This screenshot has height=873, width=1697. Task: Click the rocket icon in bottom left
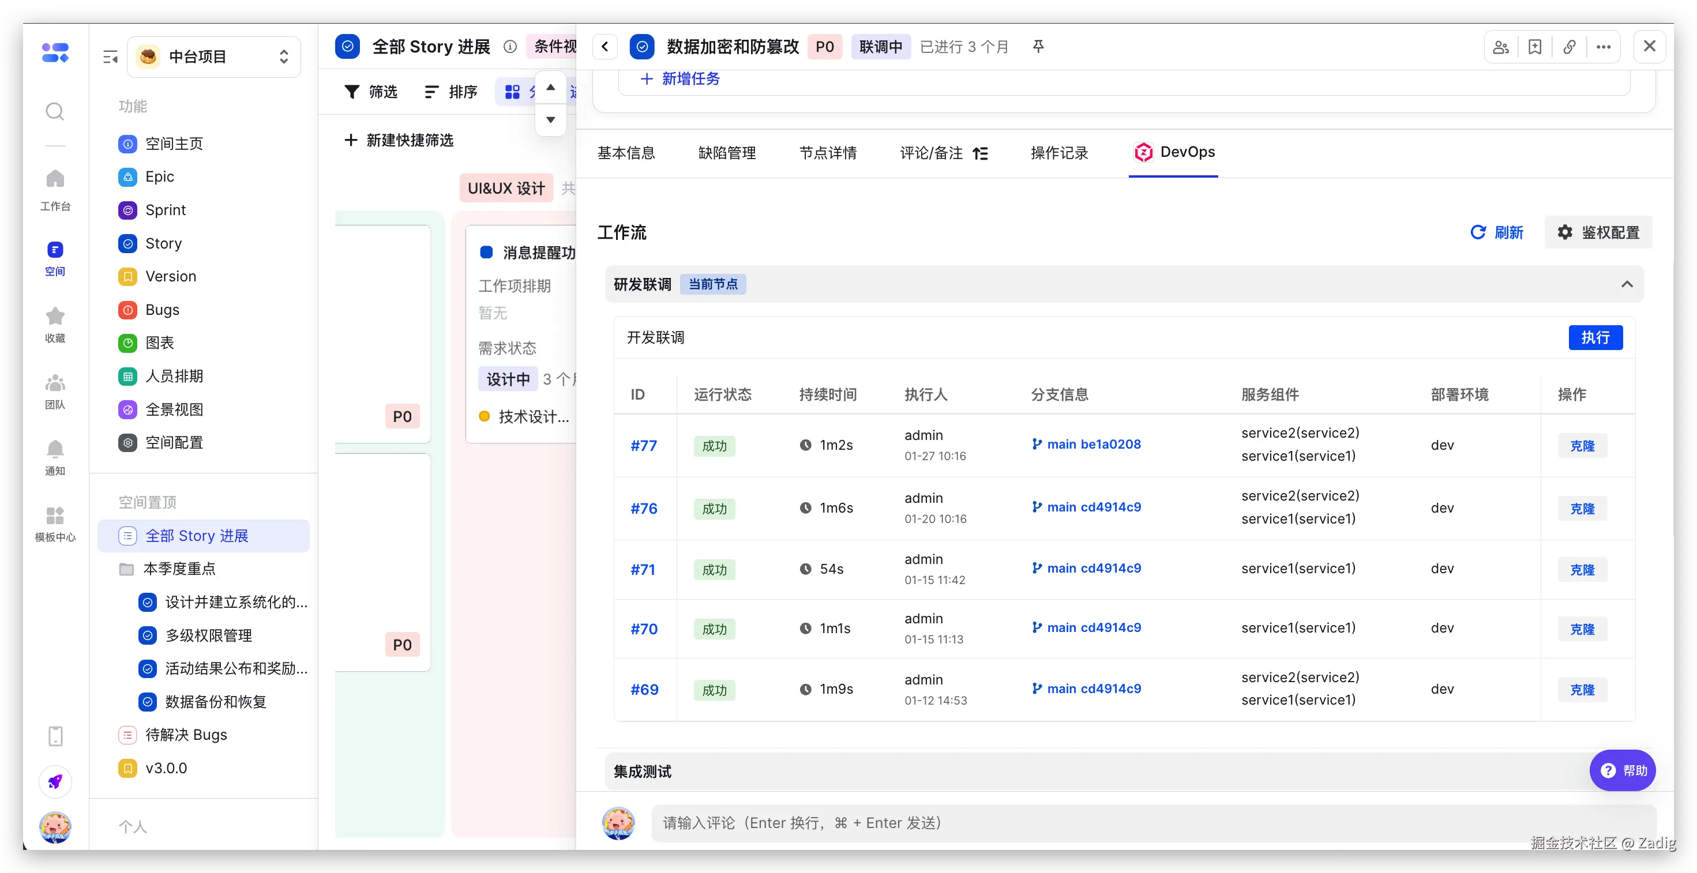click(55, 781)
